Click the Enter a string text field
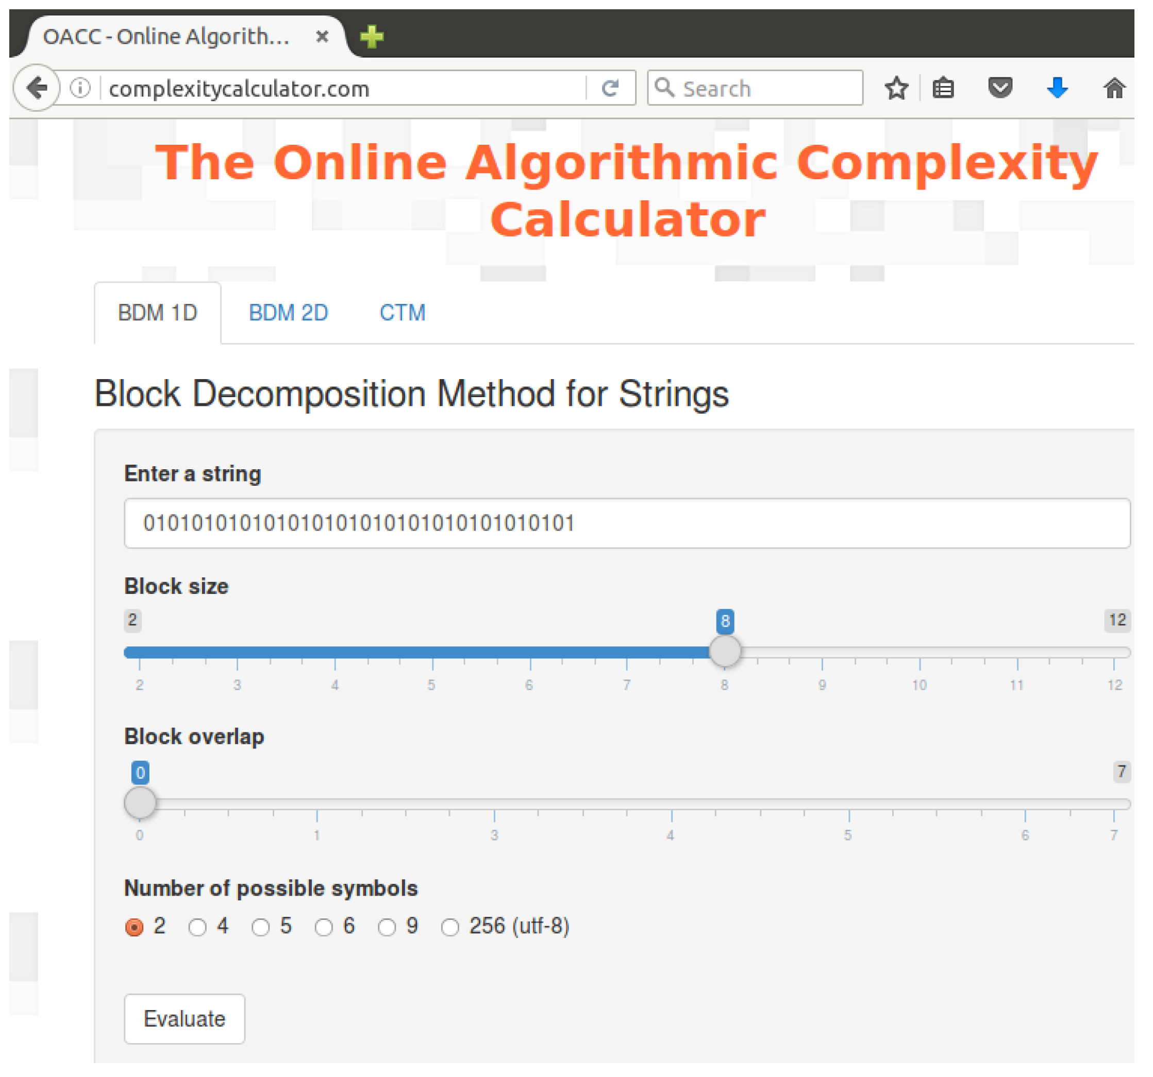Viewport: 1153px width, 1077px height. pyautogui.click(x=627, y=523)
